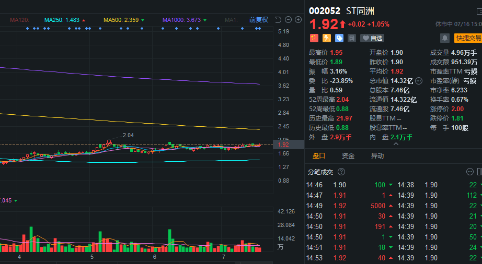This screenshot has width=482, height=264.
Task: Set a price alert with the bell icon
Action: (x=444, y=38)
